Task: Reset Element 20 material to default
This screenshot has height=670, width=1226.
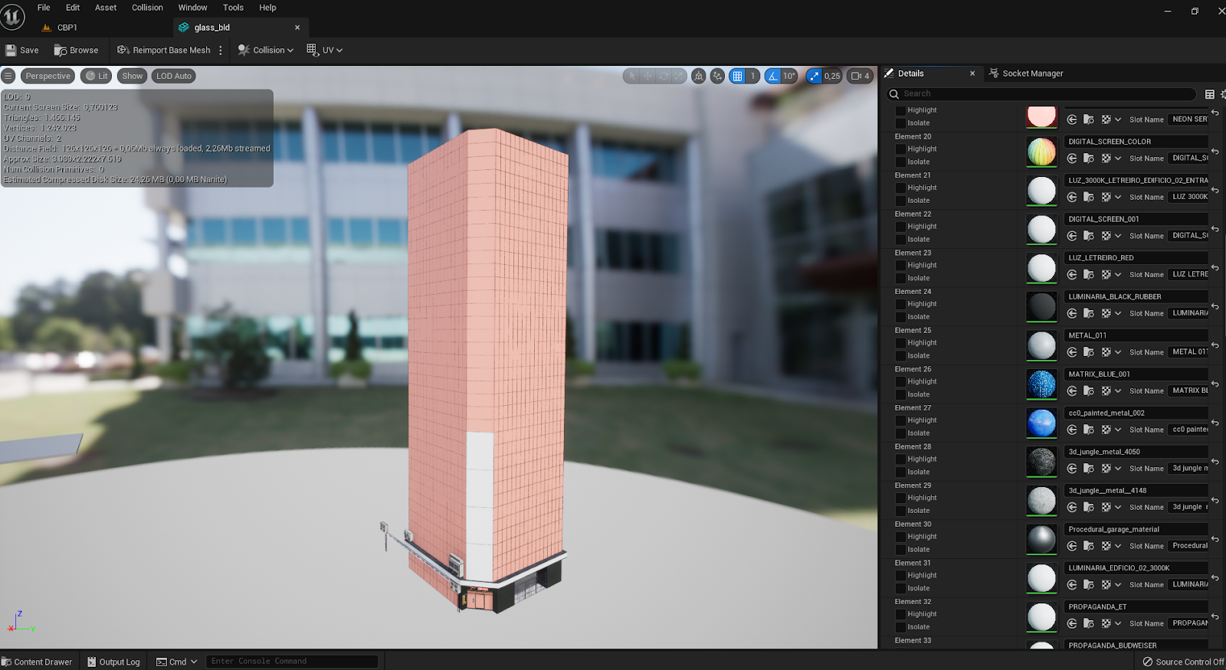Action: pyautogui.click(x=1215, y=152)
